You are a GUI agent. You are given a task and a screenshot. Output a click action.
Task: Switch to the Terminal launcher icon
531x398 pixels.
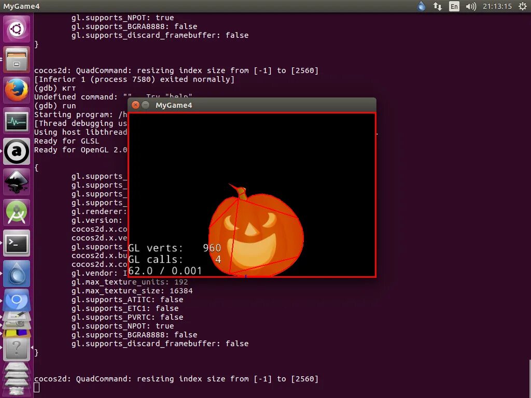tap(16, 243)
